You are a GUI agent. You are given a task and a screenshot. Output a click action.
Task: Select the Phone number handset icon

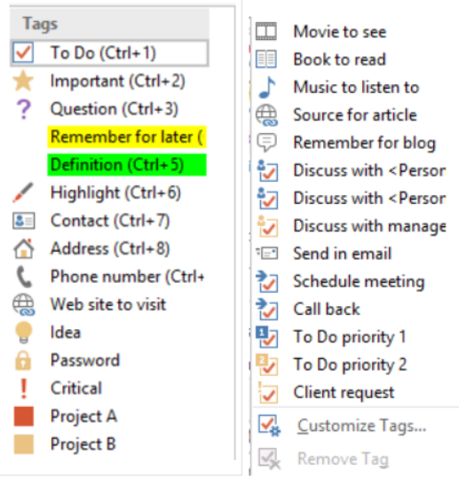pyautogui.click(x=24, y=277)
